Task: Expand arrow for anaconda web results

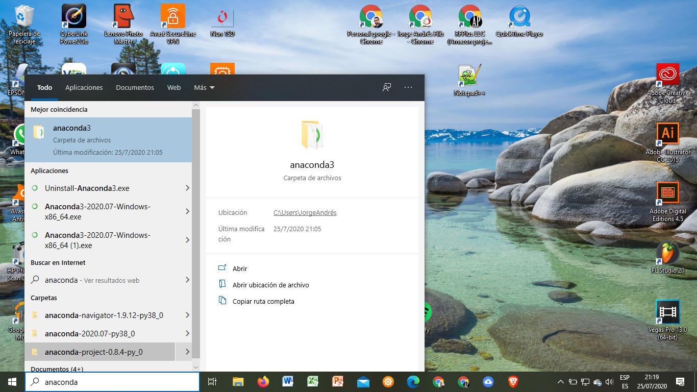Action: click(x=187, y=280)
